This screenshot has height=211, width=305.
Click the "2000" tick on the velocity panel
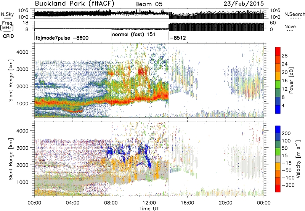click(22, 165)
